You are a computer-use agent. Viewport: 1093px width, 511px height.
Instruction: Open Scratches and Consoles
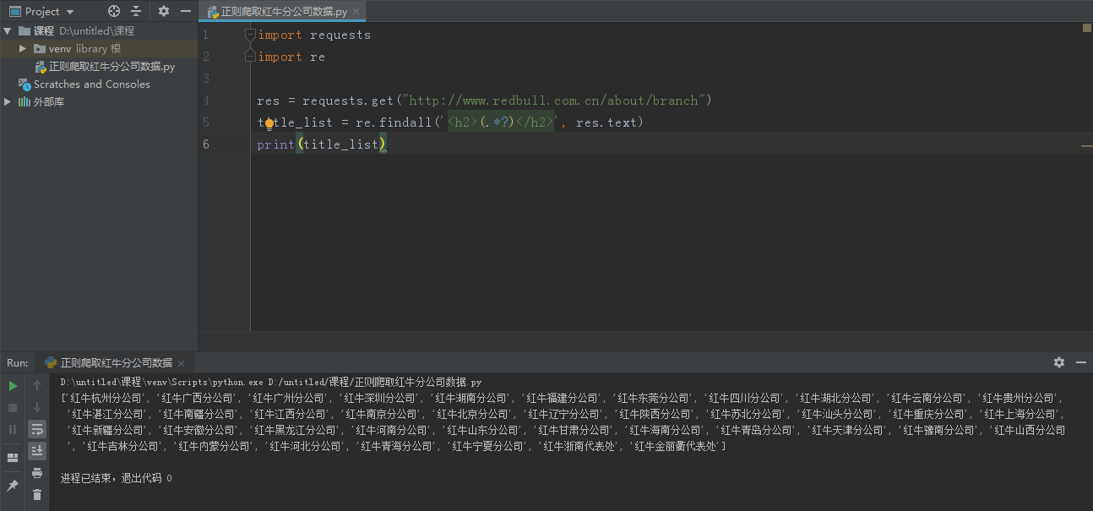[91, 84]
